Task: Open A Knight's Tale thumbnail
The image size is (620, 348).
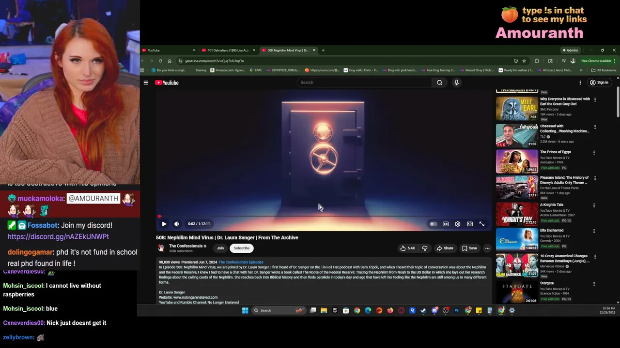Action: [516, 214]
